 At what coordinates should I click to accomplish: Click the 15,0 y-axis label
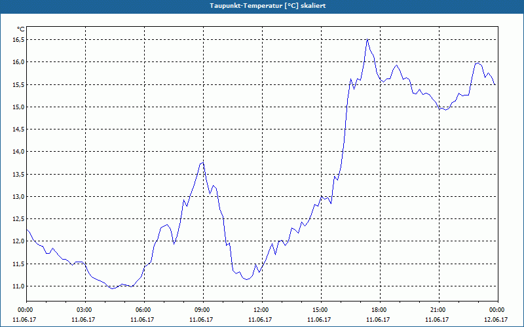[19, 107]
